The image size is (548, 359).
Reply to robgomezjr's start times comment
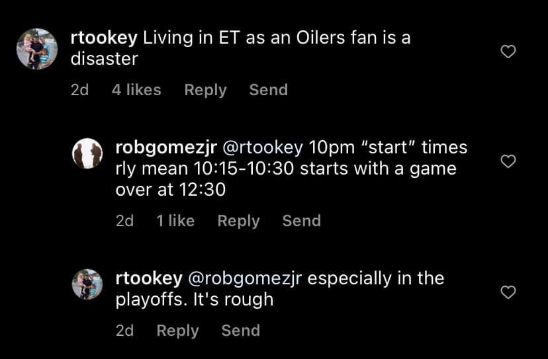pyautogui.click(x=238, y=221)
